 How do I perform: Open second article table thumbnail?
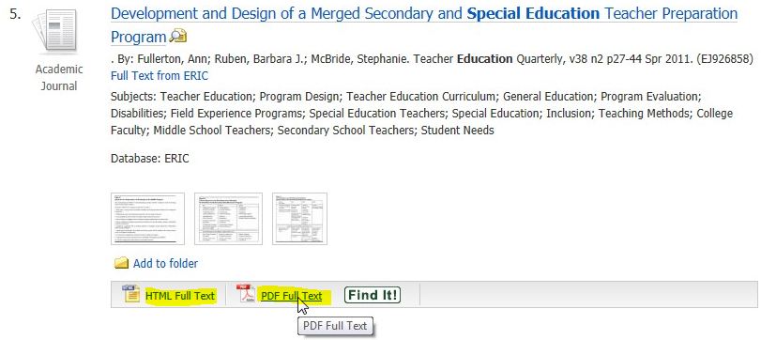pos(229,219)
